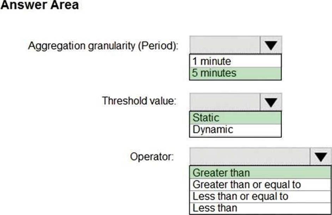The width and height of the screenshot is (332, 215).
Task: Click the Answer Area heading
Action: coord(39,5)
